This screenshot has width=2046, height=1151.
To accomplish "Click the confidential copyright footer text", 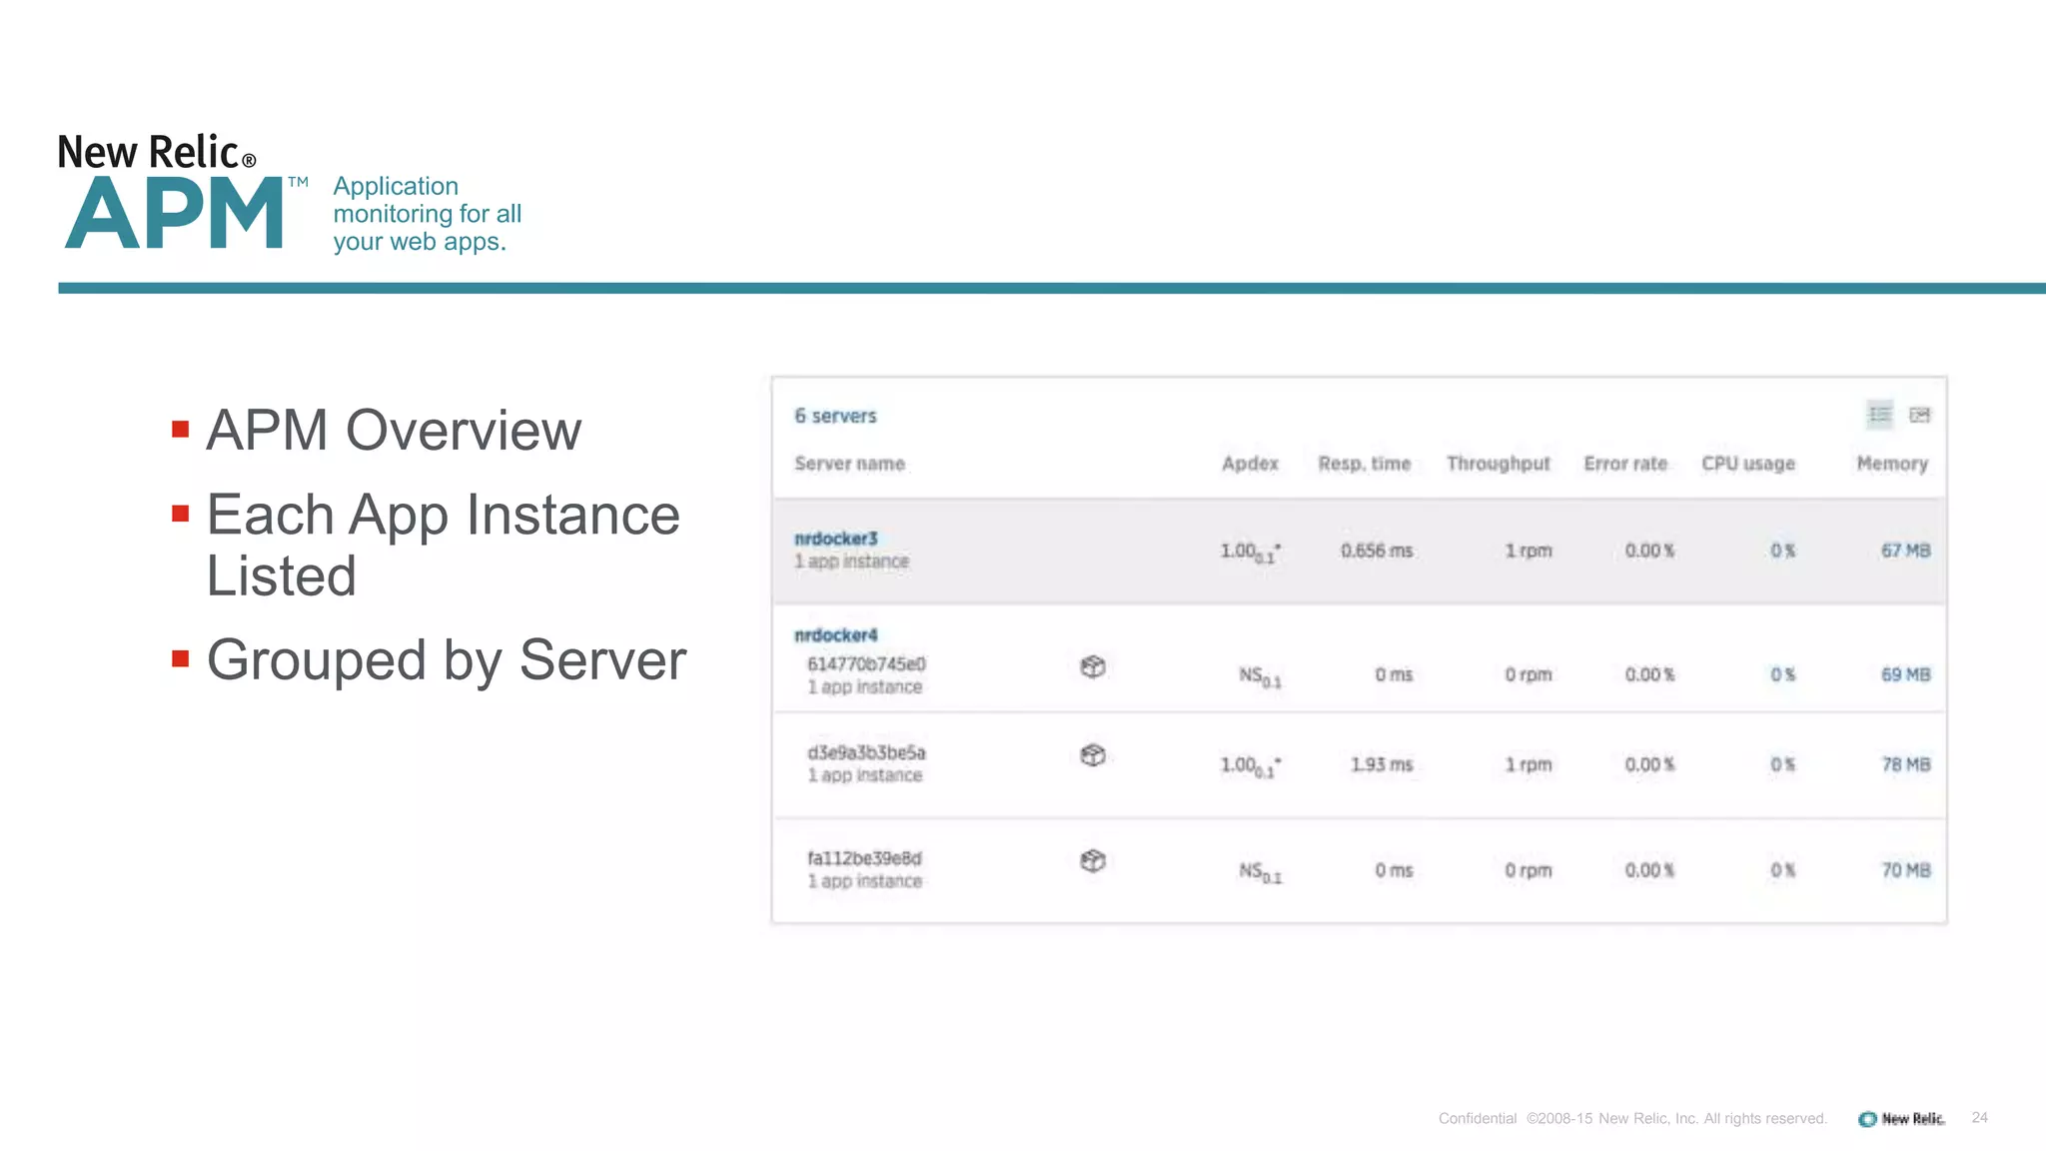I will 1632,1119.
